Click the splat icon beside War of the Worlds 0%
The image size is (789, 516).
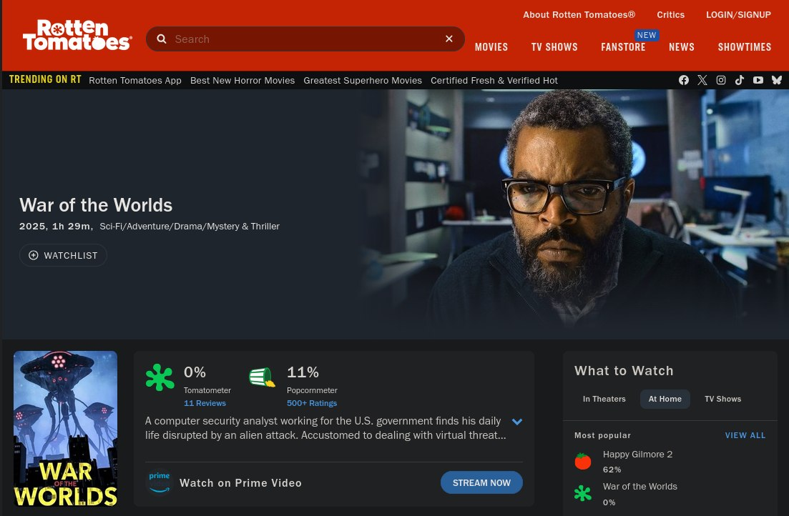(583, 493)
